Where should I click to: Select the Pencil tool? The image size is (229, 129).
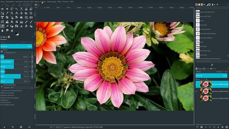[x=26, y=22]
